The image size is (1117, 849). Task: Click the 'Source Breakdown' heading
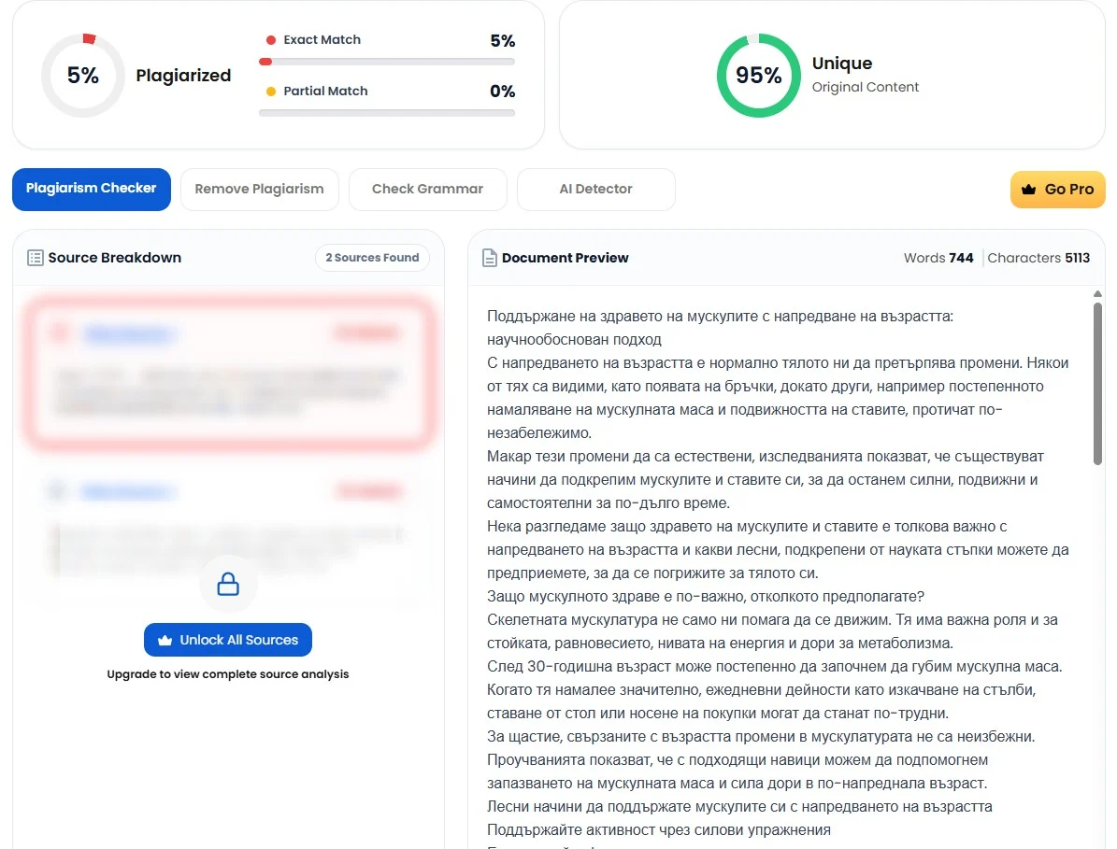pos(115,258)
